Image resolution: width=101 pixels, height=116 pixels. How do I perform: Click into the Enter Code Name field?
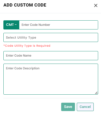(51, 56)
